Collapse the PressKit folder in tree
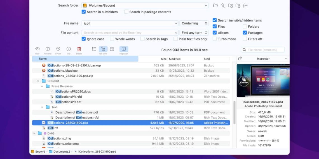Viewport: 319px width, 159px height. 38,81
